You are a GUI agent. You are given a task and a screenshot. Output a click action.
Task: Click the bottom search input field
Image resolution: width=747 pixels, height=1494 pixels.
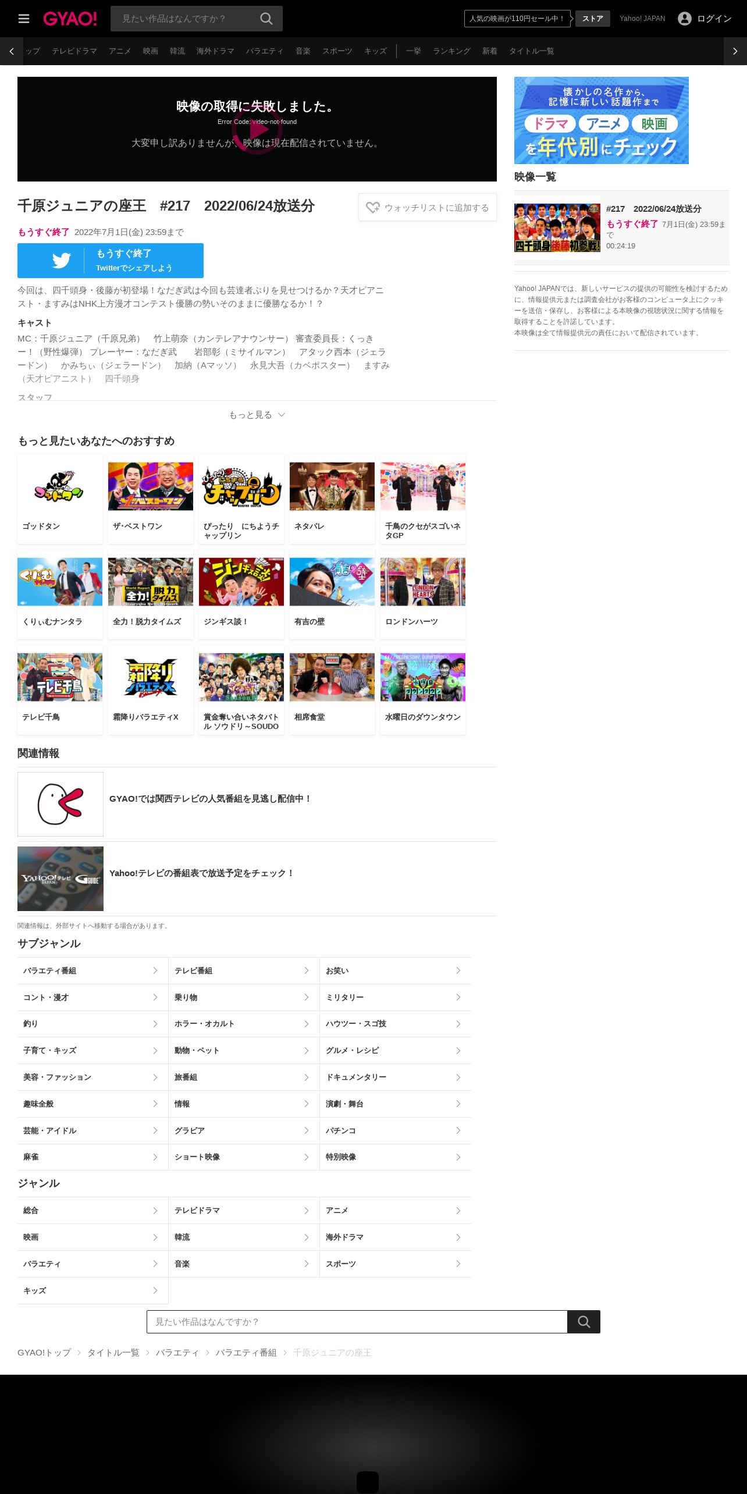(x=357, y=1322)
